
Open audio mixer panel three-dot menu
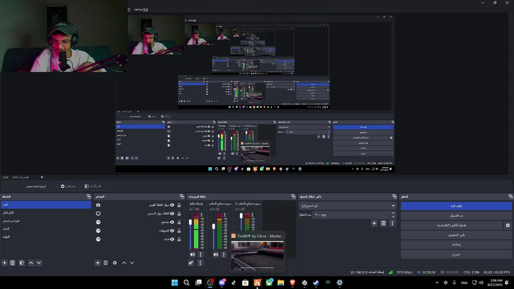click(x=200, y=263)
